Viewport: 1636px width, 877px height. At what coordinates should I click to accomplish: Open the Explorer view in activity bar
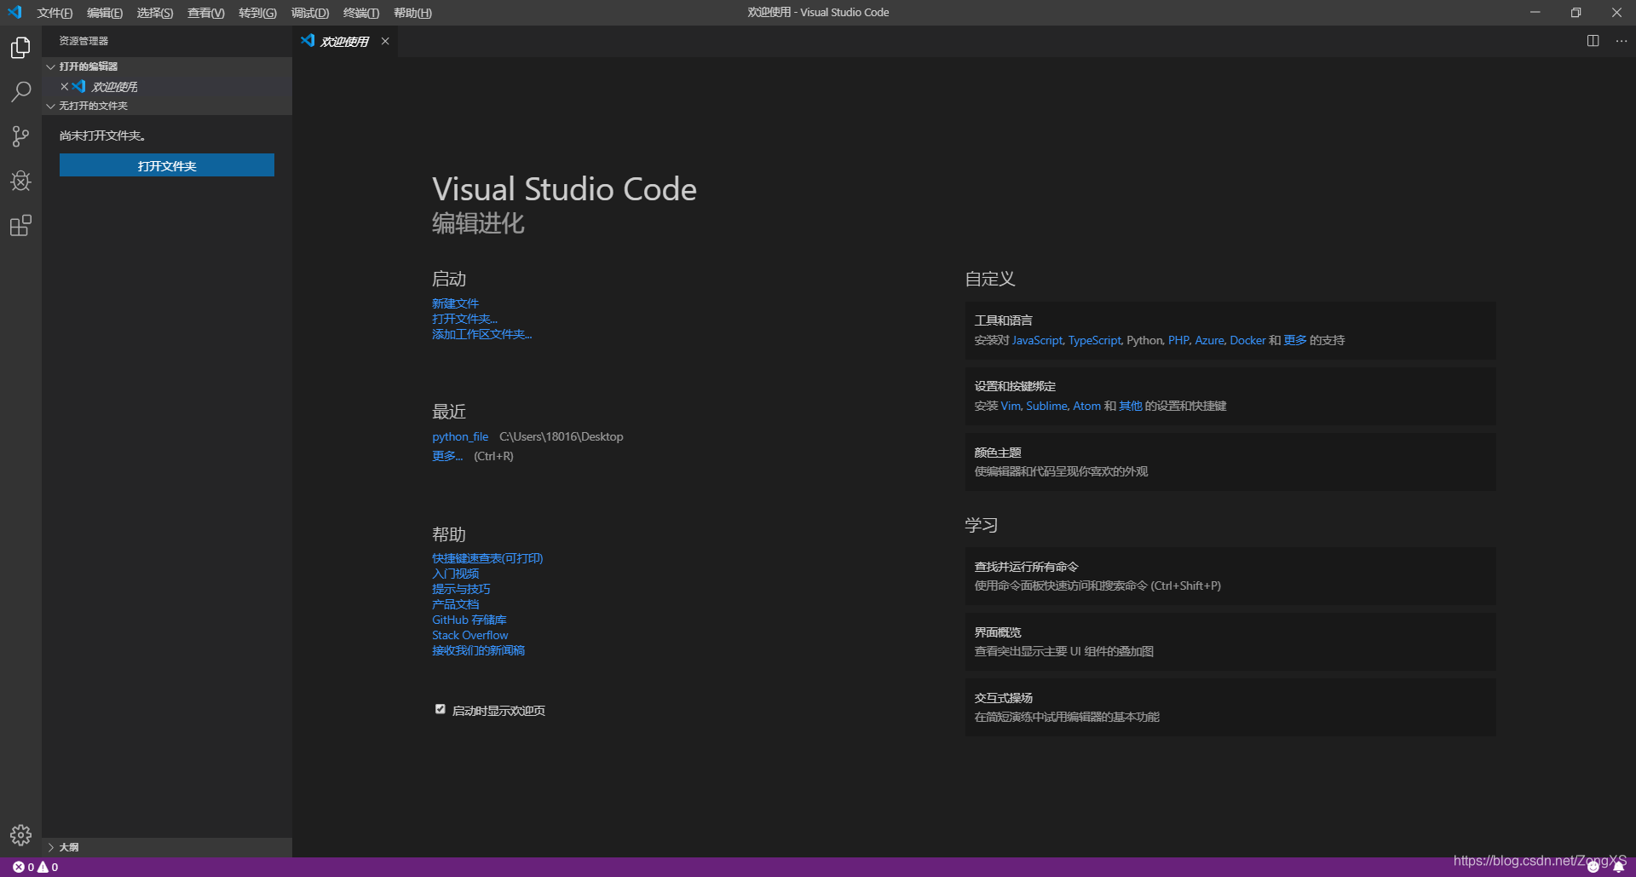pos(20,48)
